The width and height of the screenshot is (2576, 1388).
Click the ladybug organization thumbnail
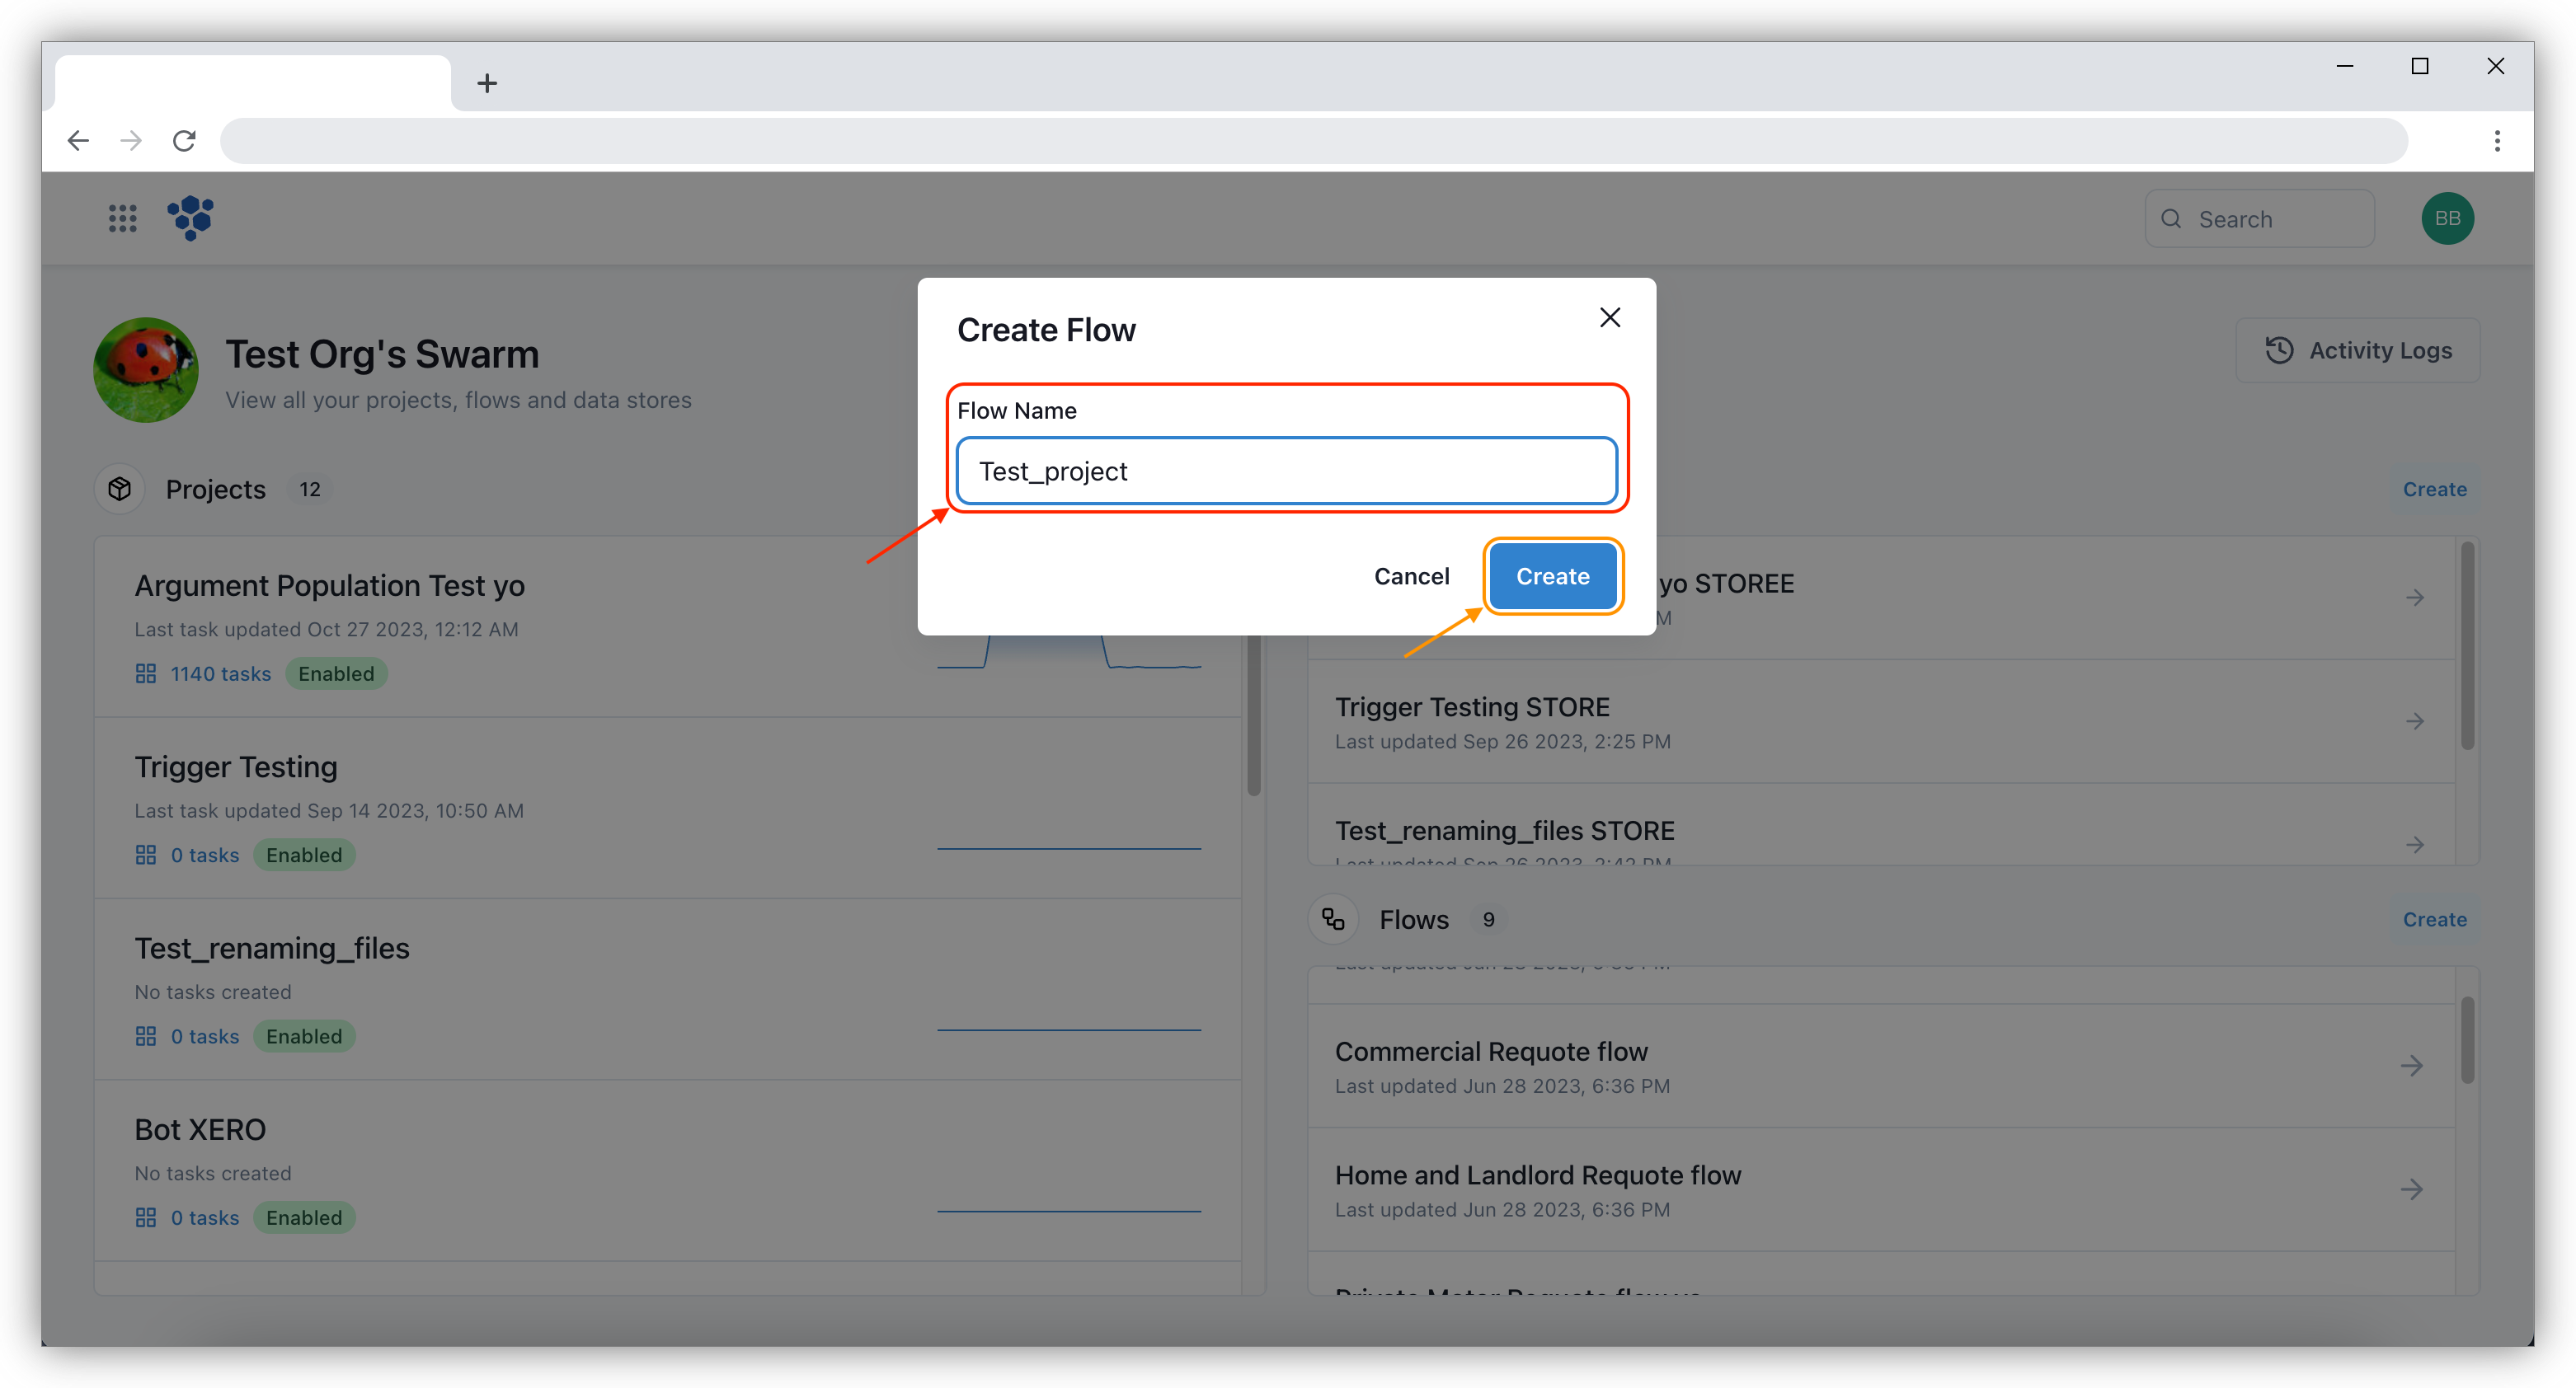click(x=146, y=370)
